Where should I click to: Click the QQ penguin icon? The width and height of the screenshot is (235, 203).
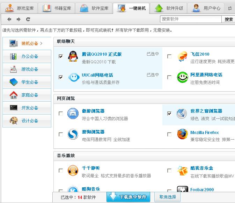73,56
